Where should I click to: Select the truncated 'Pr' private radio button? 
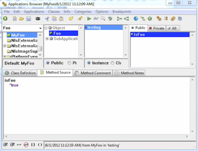(x=69, y=63)
